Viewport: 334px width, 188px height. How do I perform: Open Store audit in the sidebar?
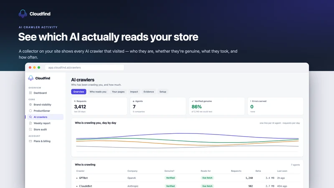[45, 130]
